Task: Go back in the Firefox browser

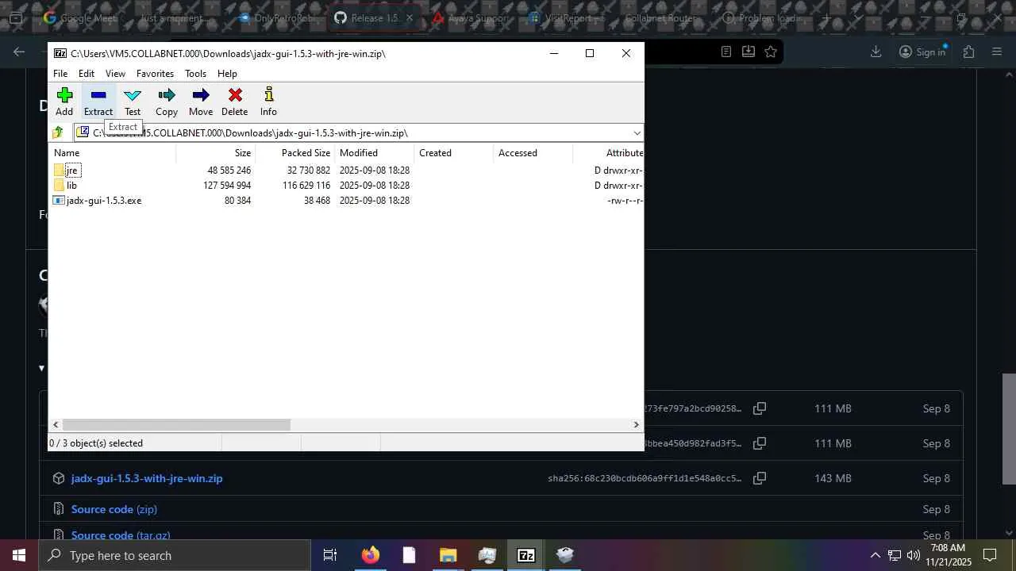Action: pyautogui.click(x=19, y=52)
